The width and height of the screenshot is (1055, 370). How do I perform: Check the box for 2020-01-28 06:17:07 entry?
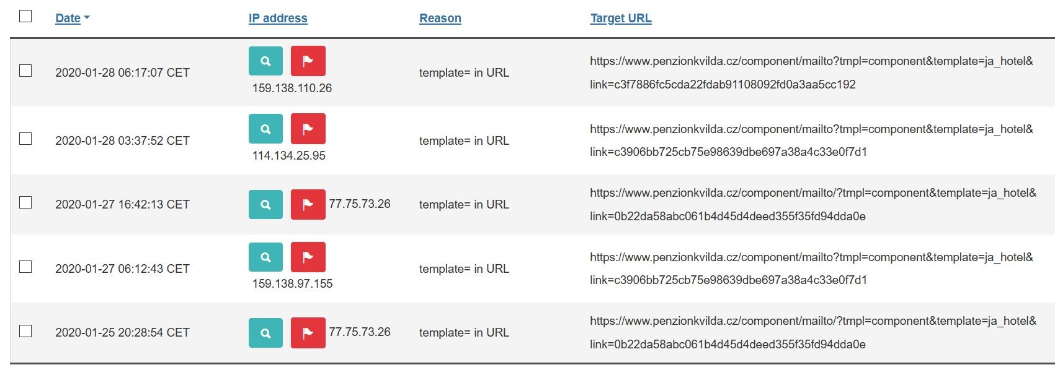[x=25, y=71]
